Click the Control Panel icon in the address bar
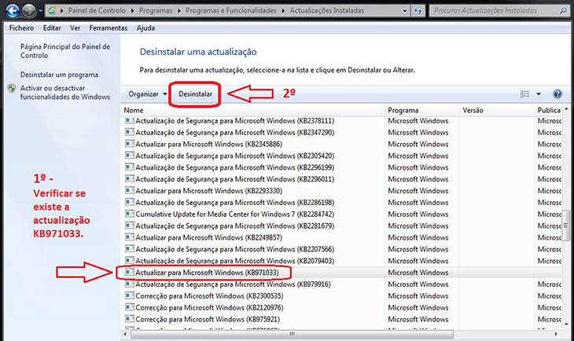Image resolution: width=574 pixels, height=341 pixels. coord(52,11)
